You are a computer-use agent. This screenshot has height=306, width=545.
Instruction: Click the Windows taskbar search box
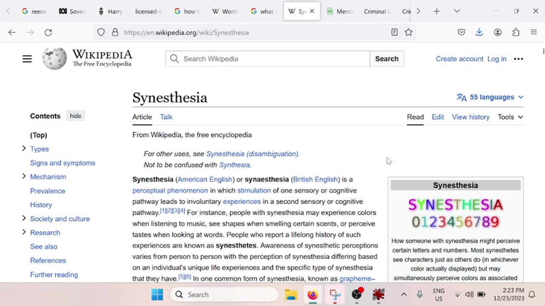click(224, 295)
